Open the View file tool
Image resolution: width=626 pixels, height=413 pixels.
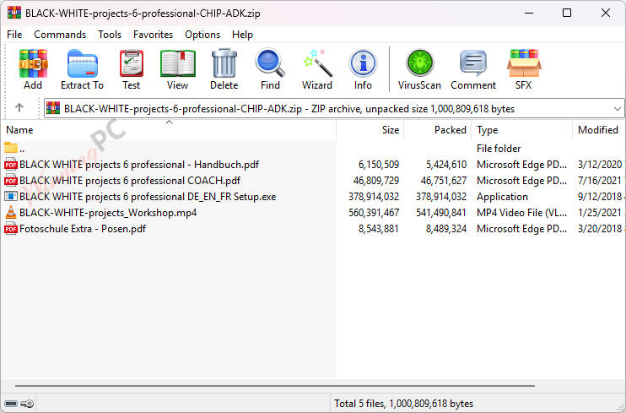(x=178, y=63)
